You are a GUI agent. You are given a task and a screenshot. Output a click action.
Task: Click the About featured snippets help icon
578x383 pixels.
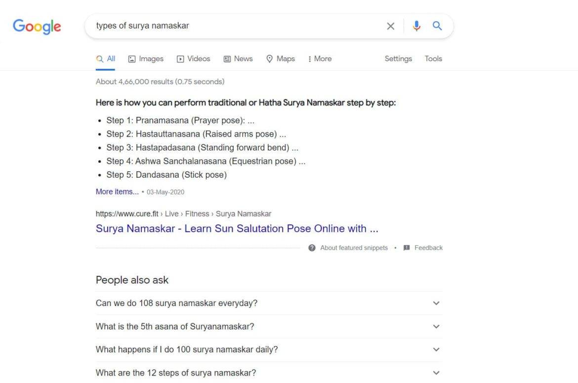tap(312, 248)
